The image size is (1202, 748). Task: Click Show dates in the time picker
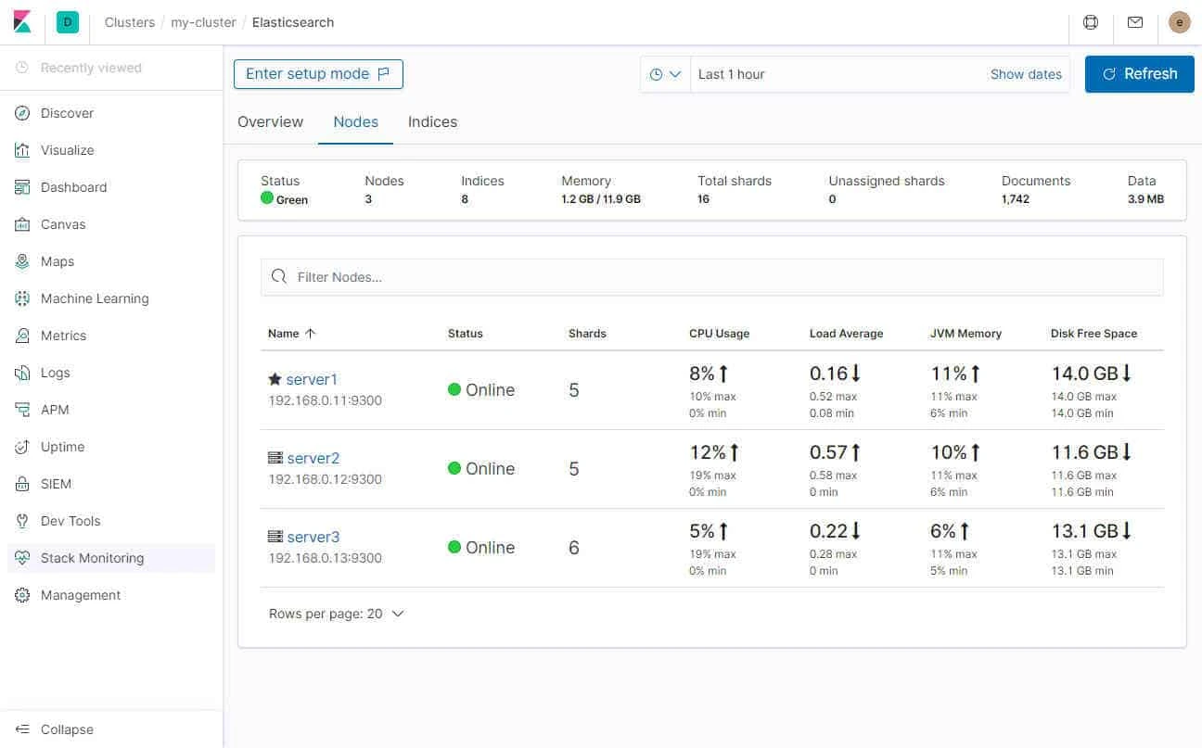click(1026, 73)
